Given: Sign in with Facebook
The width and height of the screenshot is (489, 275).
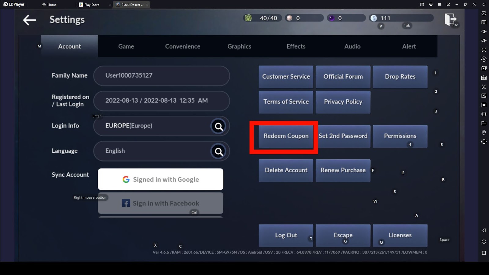Looking at the screenshot, I should (x=161, y=203).
